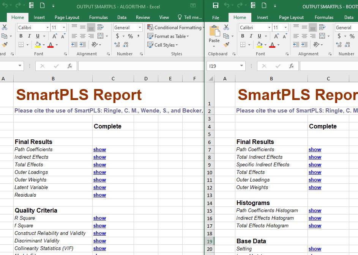The height and width of the screenshot is (255, 358).
Task: Click the show link next to Path Coefficients
Action: click(99, 149)
